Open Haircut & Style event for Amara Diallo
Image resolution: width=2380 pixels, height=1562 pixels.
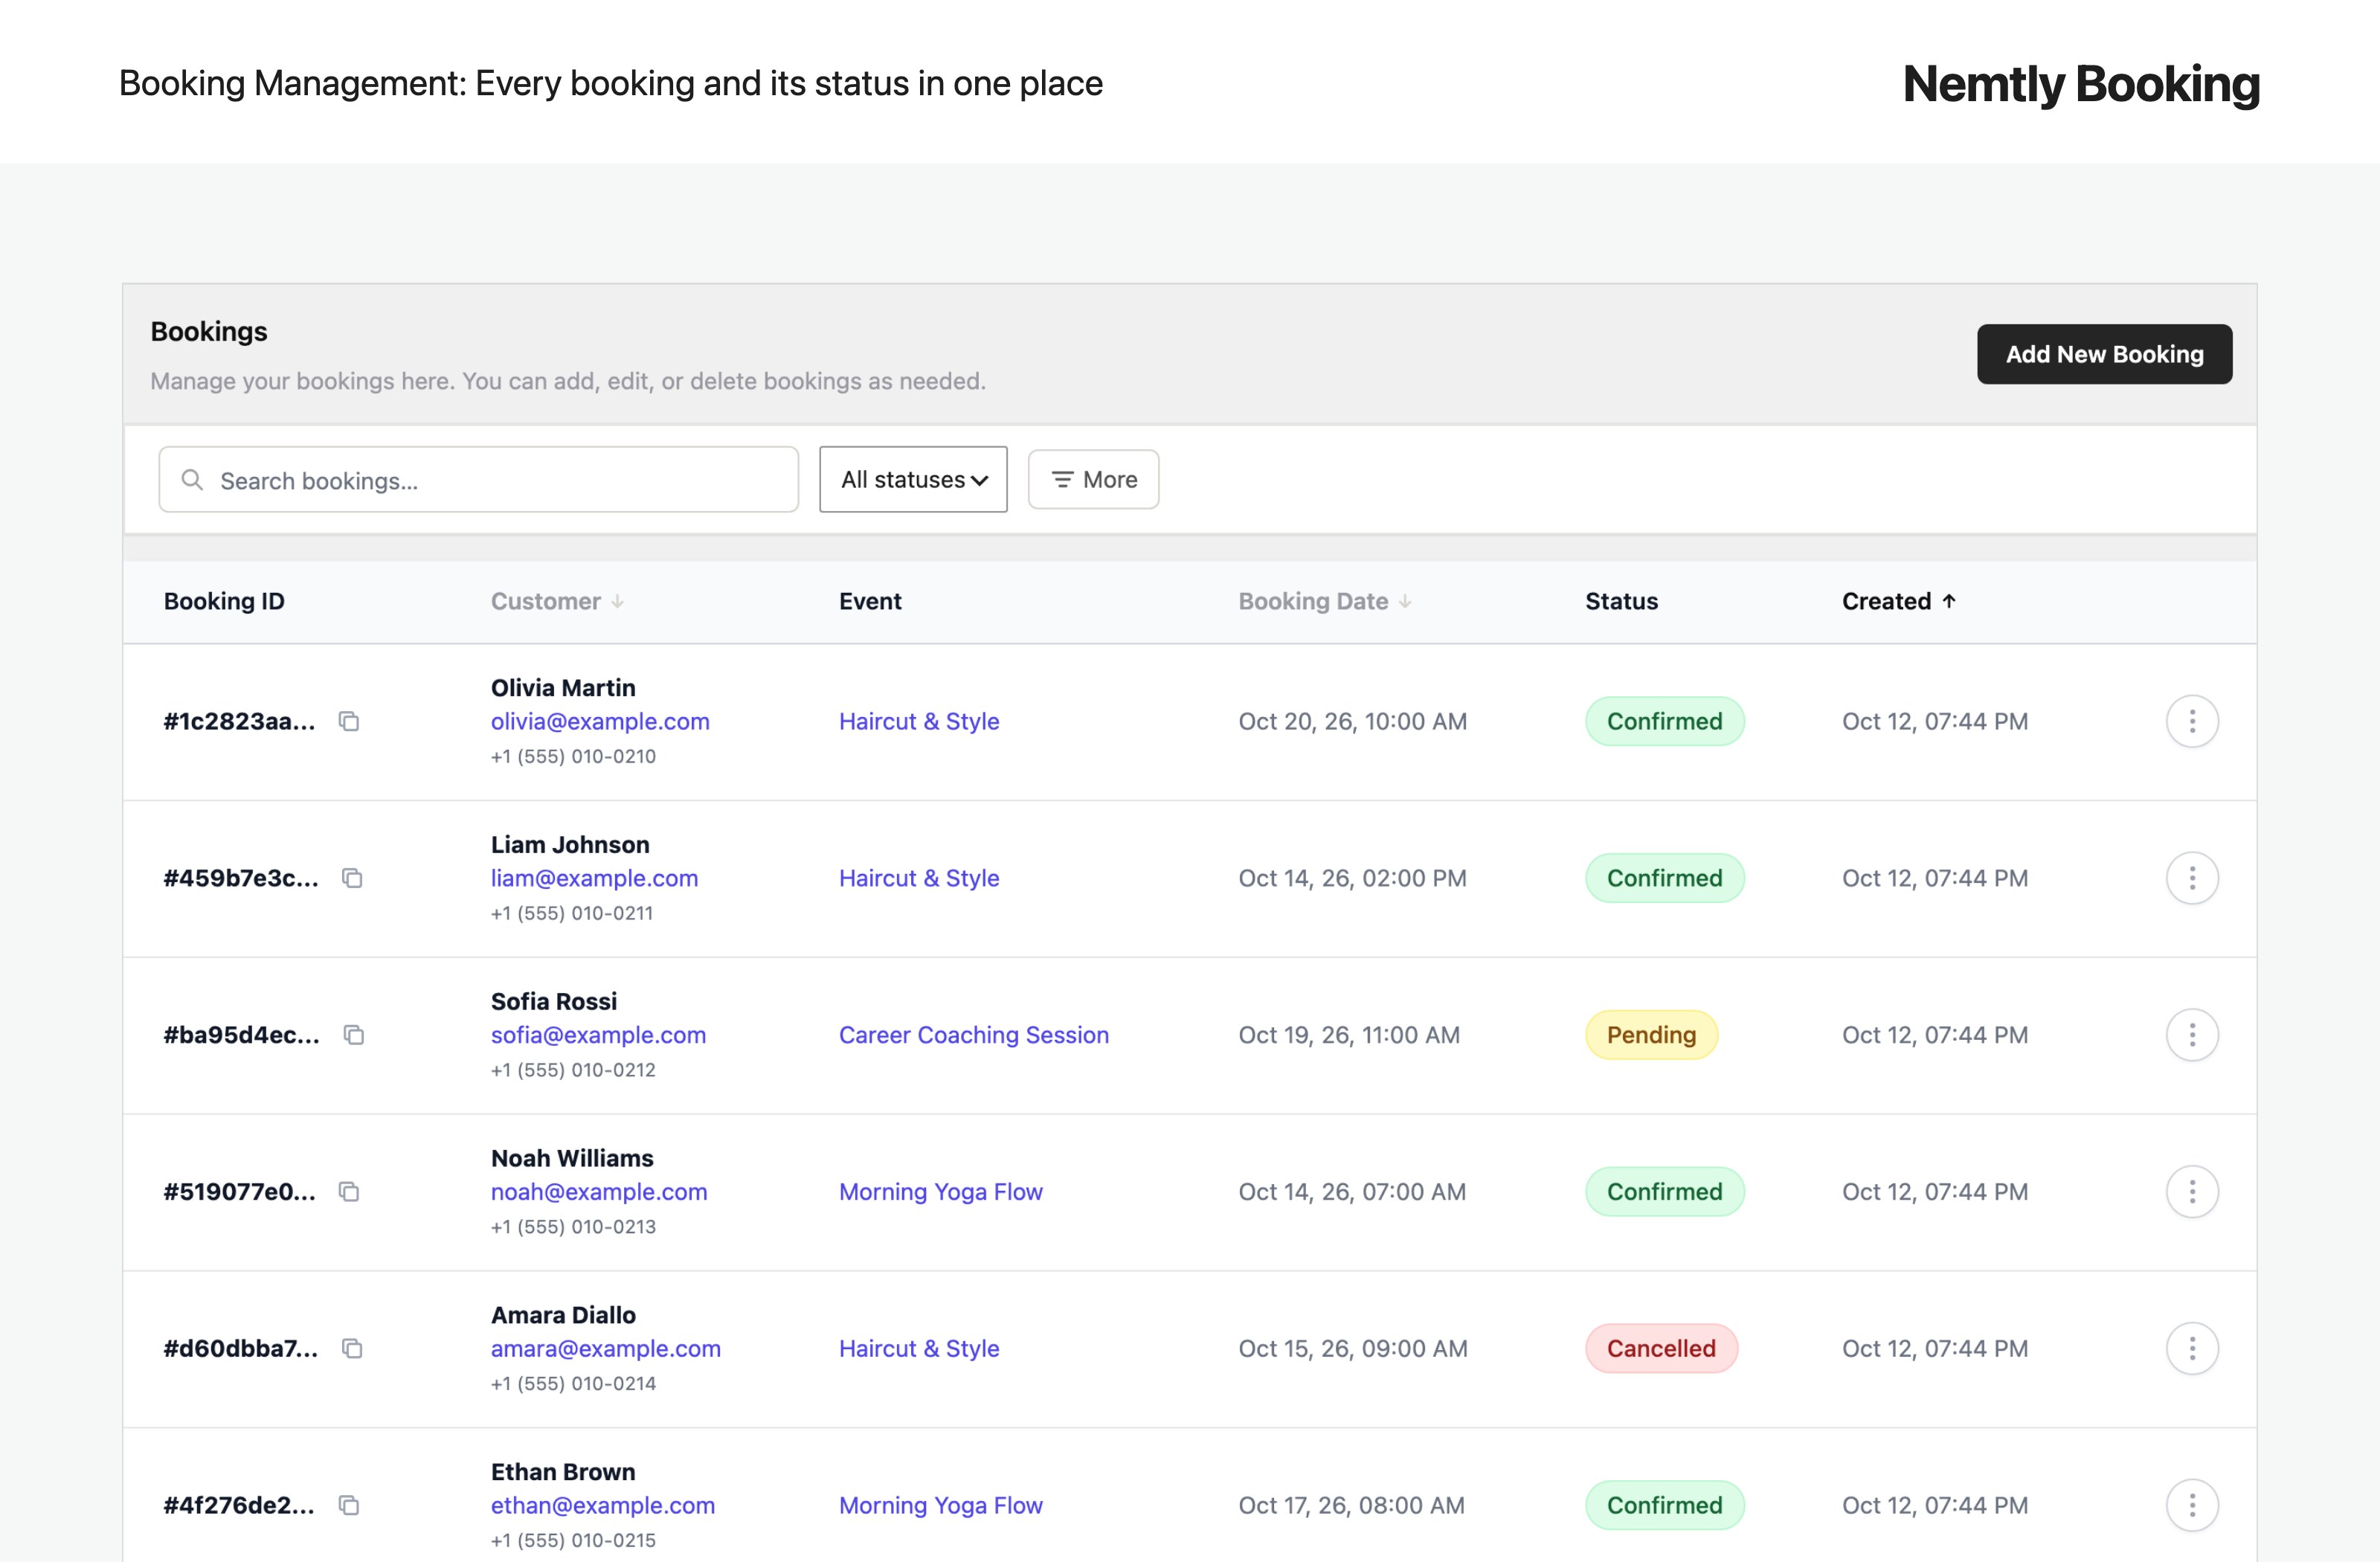tap(919, 1349)
